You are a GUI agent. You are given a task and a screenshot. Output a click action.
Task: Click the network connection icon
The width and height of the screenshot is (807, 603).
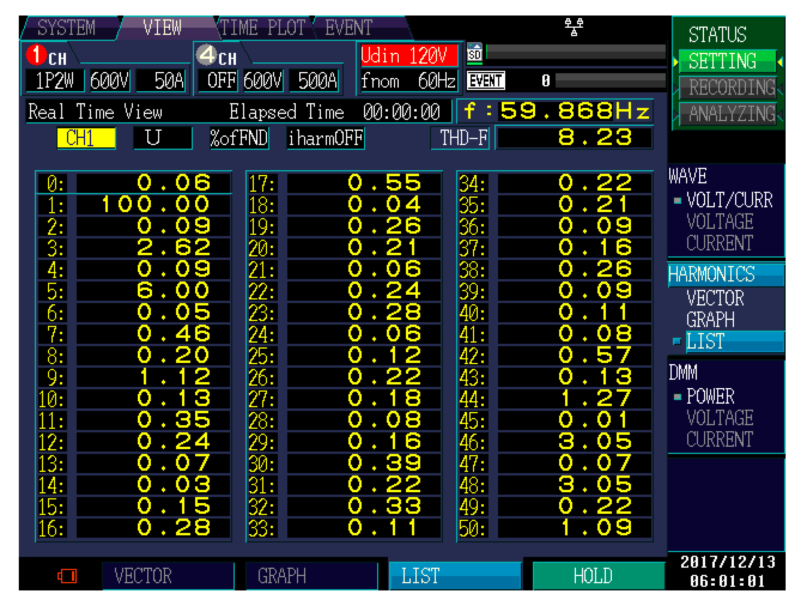(x=573, y=27)
